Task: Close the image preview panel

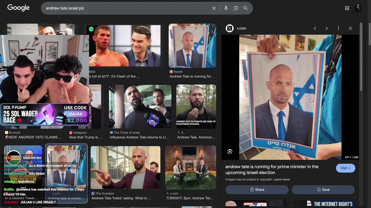Action: [350, 28]
